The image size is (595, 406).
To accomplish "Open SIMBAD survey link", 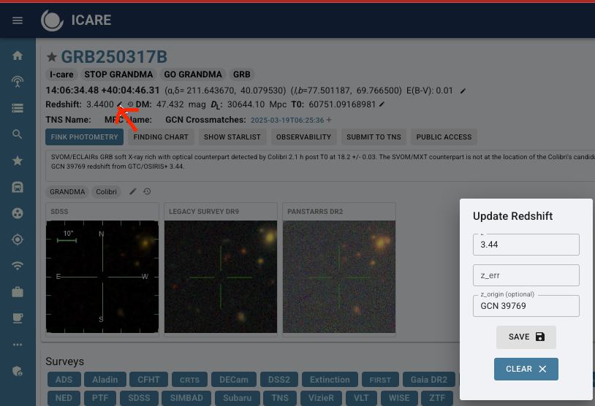I will pyautogui.click(x=186, y=398).
